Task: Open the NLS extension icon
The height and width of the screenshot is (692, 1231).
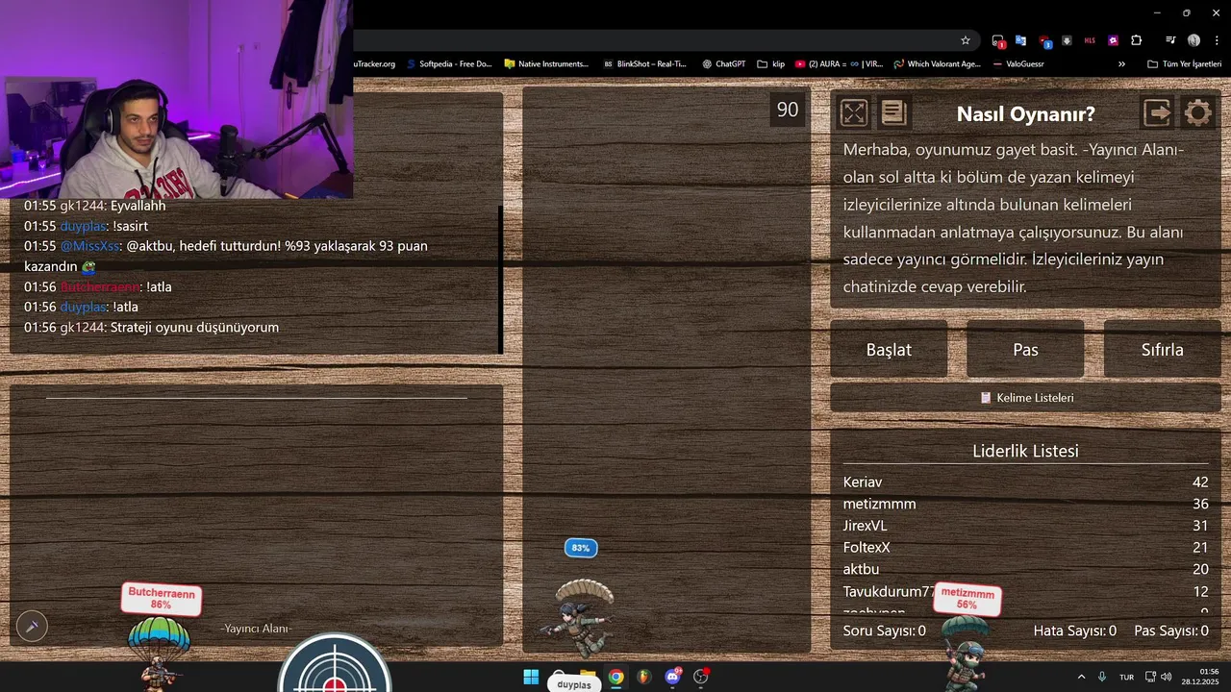Action: point(1090,40)
